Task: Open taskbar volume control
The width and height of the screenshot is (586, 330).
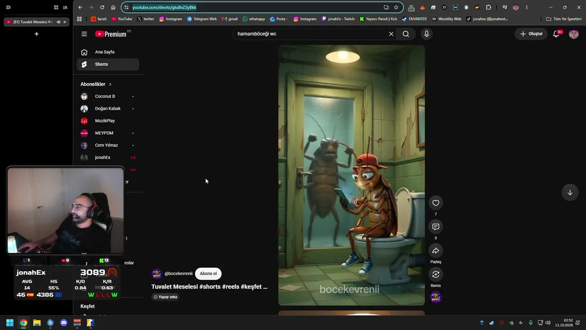Action: click(x=548, y=323)
